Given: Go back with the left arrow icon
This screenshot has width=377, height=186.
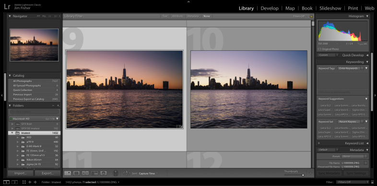Looking at the screenshot, I should coord(30,182).
